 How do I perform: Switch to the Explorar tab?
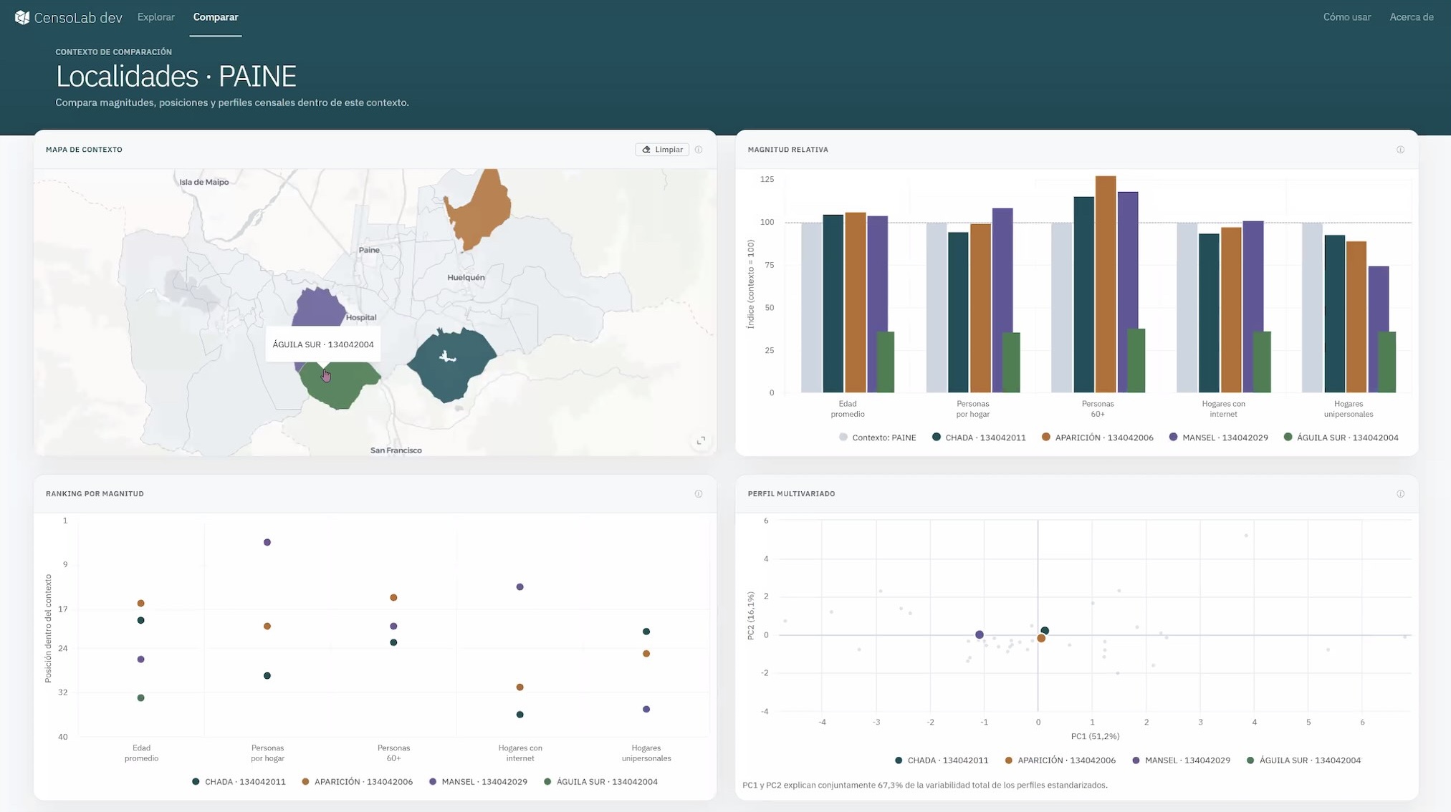pyautogui.click(x=156, y=17)
